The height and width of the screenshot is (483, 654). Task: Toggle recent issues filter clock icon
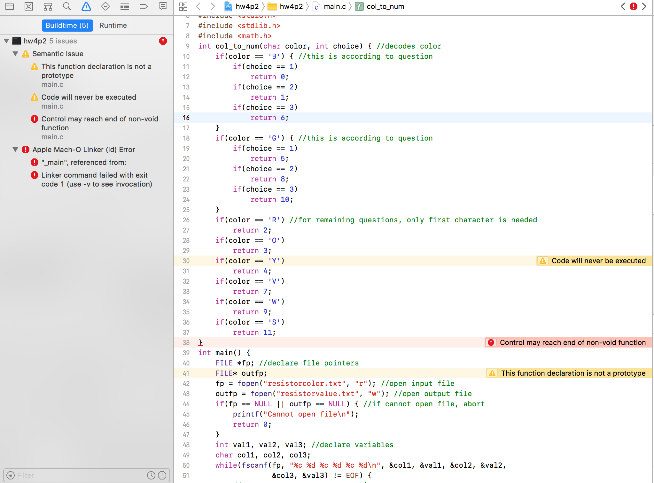pyautogui.click(x=151, y=475)
